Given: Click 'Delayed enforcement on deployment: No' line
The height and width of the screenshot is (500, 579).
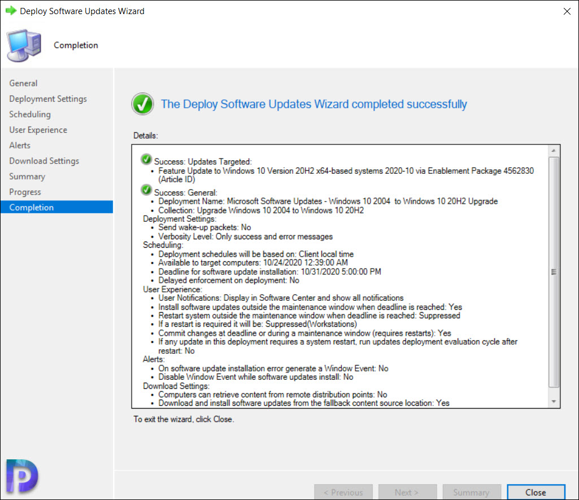Looking at the screenshot, I should (x=229, y=280).
